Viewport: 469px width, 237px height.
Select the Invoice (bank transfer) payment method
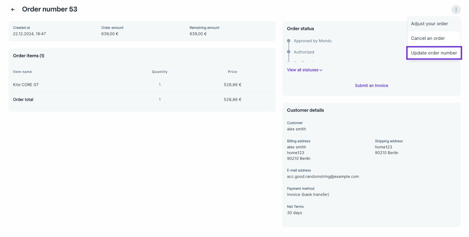(308, 195)
